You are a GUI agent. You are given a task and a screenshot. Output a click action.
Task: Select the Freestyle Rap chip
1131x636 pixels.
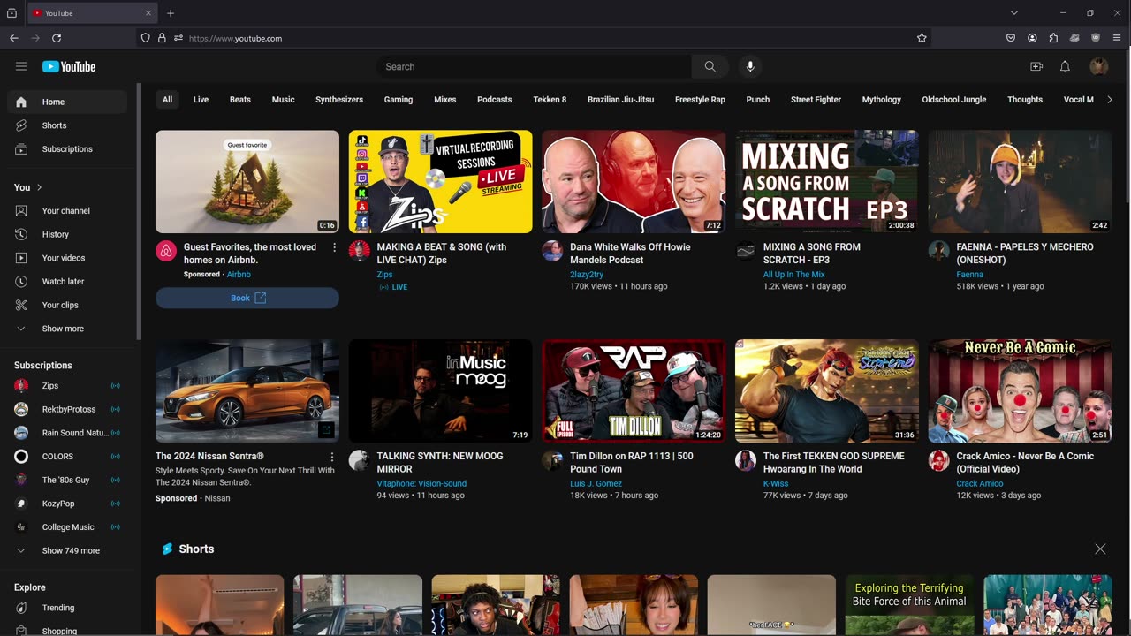(x=700, y=100)
